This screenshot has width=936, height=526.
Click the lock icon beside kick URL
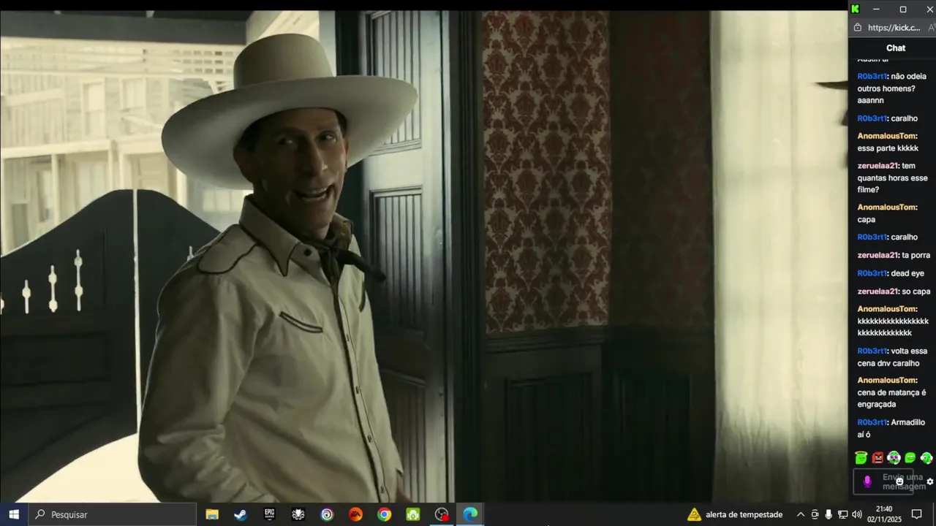pos(858,28)
